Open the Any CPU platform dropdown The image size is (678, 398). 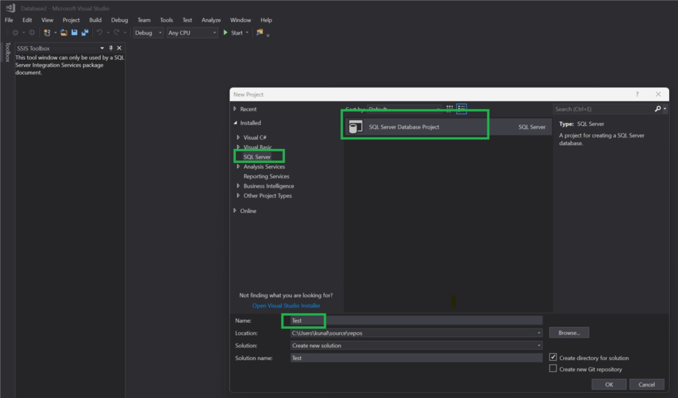pos(213,32)
